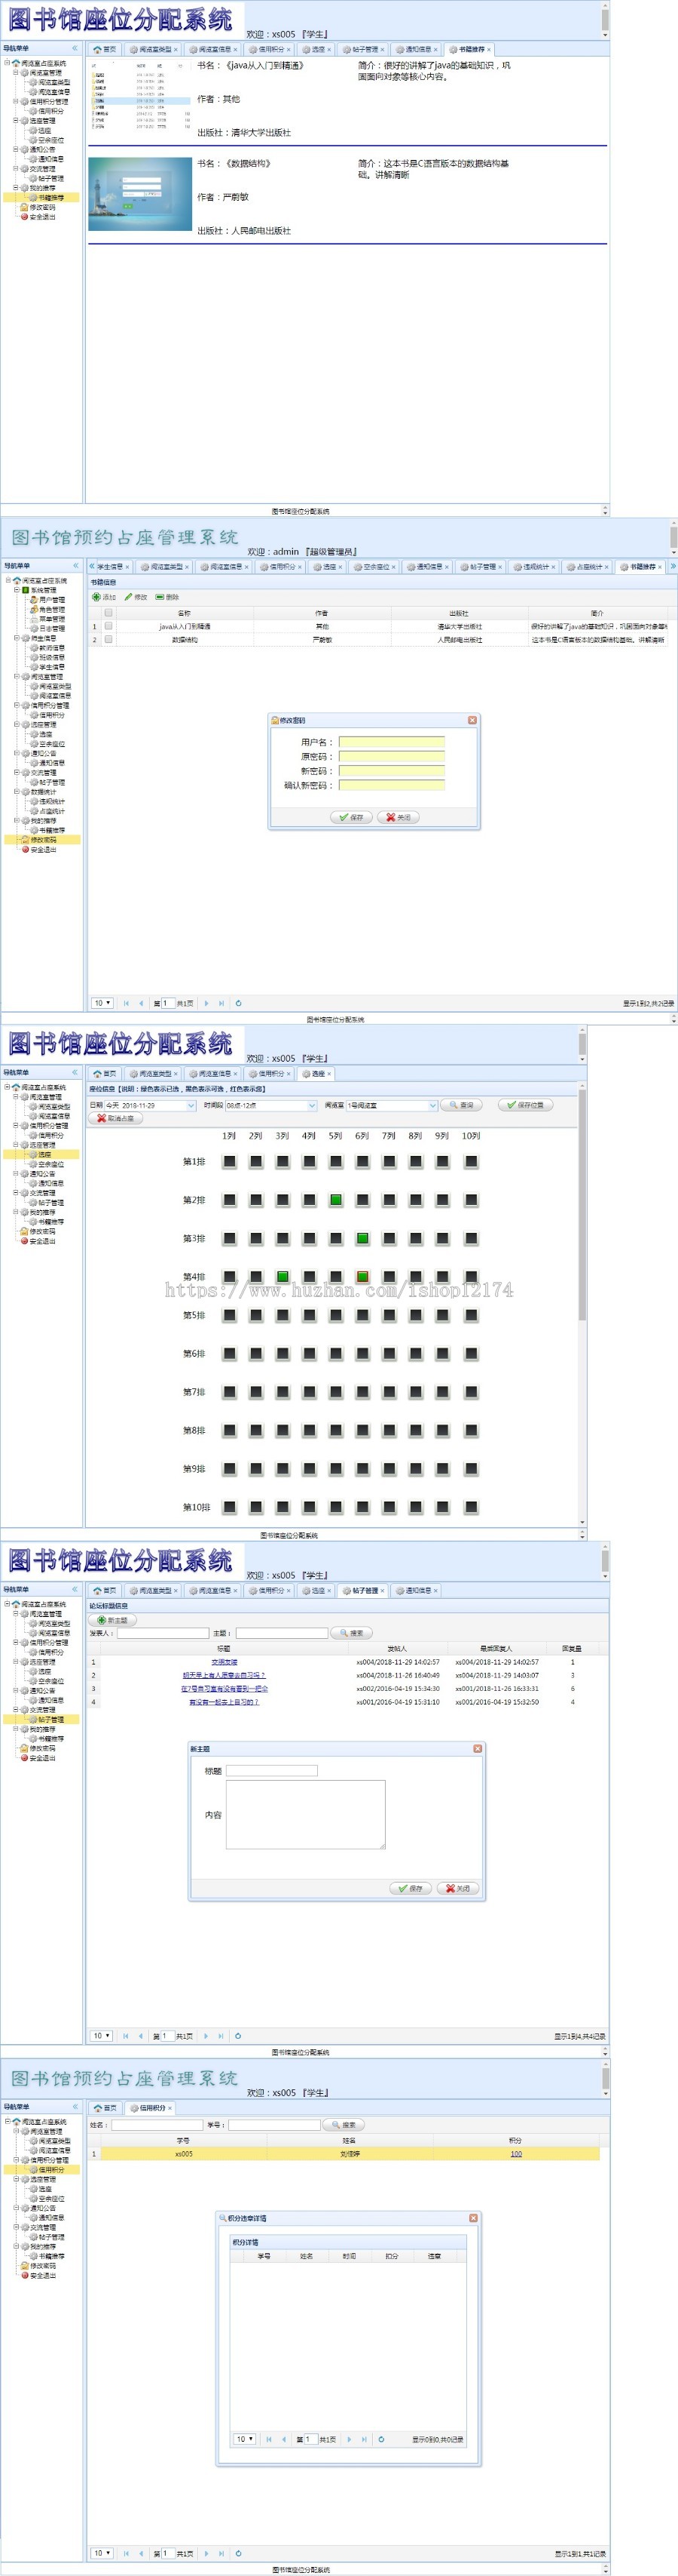Click 保存 in the 修改密码 dialog
The image size is (678, 2576).
[352, 818]
